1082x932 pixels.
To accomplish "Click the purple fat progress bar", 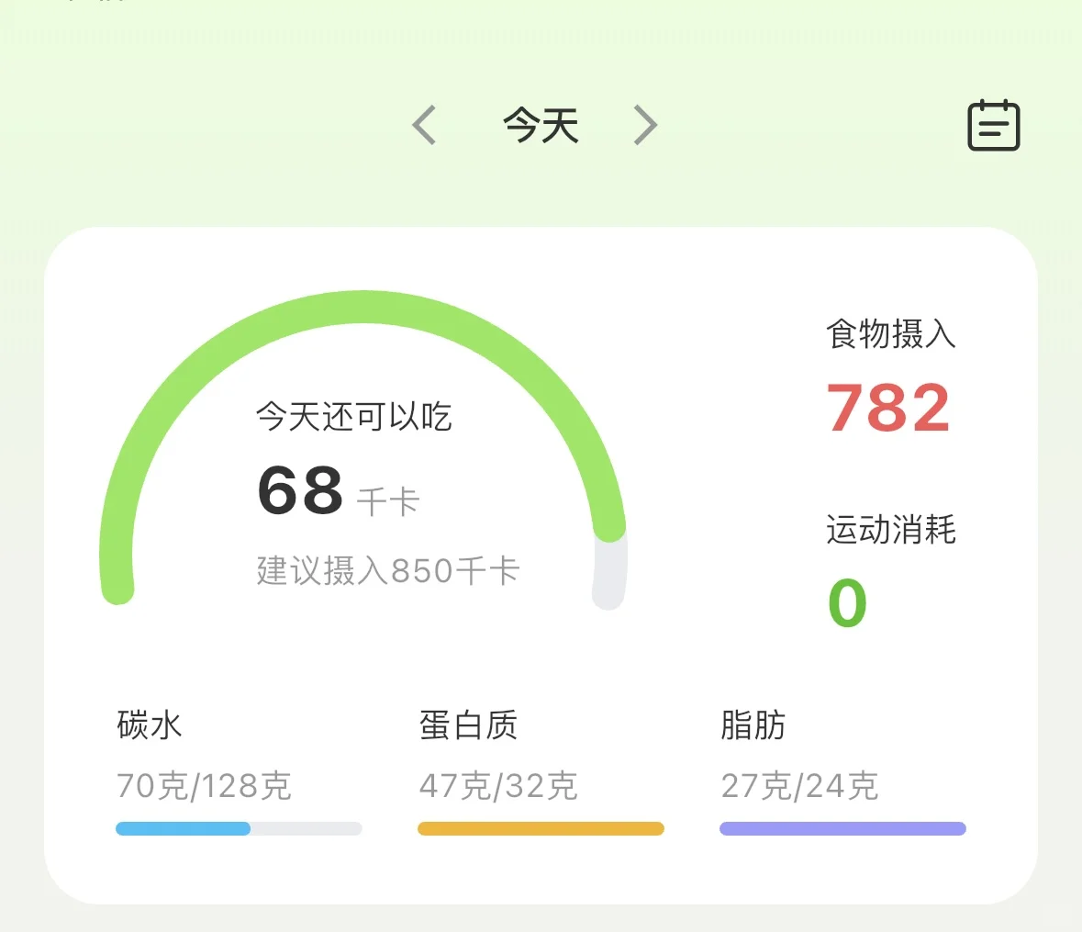I will [x=842, y=828].
